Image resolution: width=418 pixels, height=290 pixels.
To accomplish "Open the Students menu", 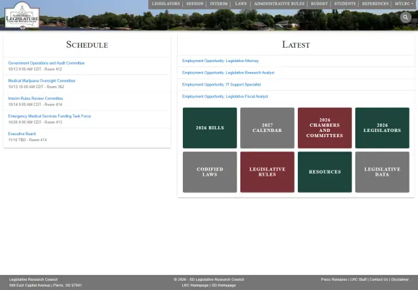I will (x=345, y=4).
